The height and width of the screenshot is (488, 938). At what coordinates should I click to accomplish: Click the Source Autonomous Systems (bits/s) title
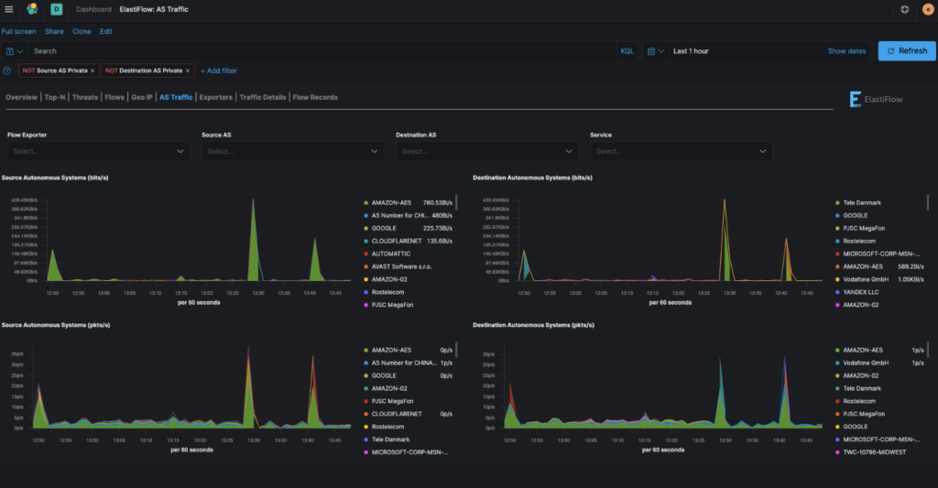pos(55,178)
